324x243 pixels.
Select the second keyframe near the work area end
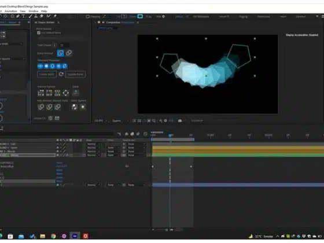tap(191, 167)
